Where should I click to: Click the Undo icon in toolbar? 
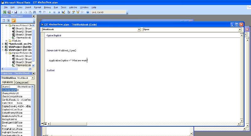click(40, 12)
